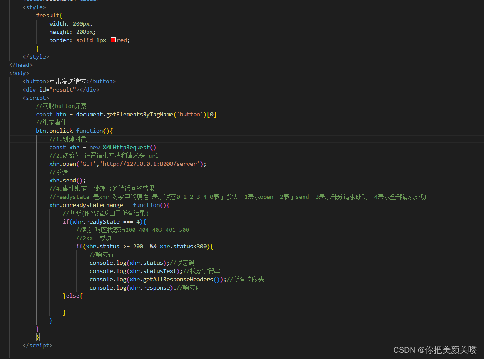Select the #result CSS selector
The image size is (484, 359).
coord(48,15)
